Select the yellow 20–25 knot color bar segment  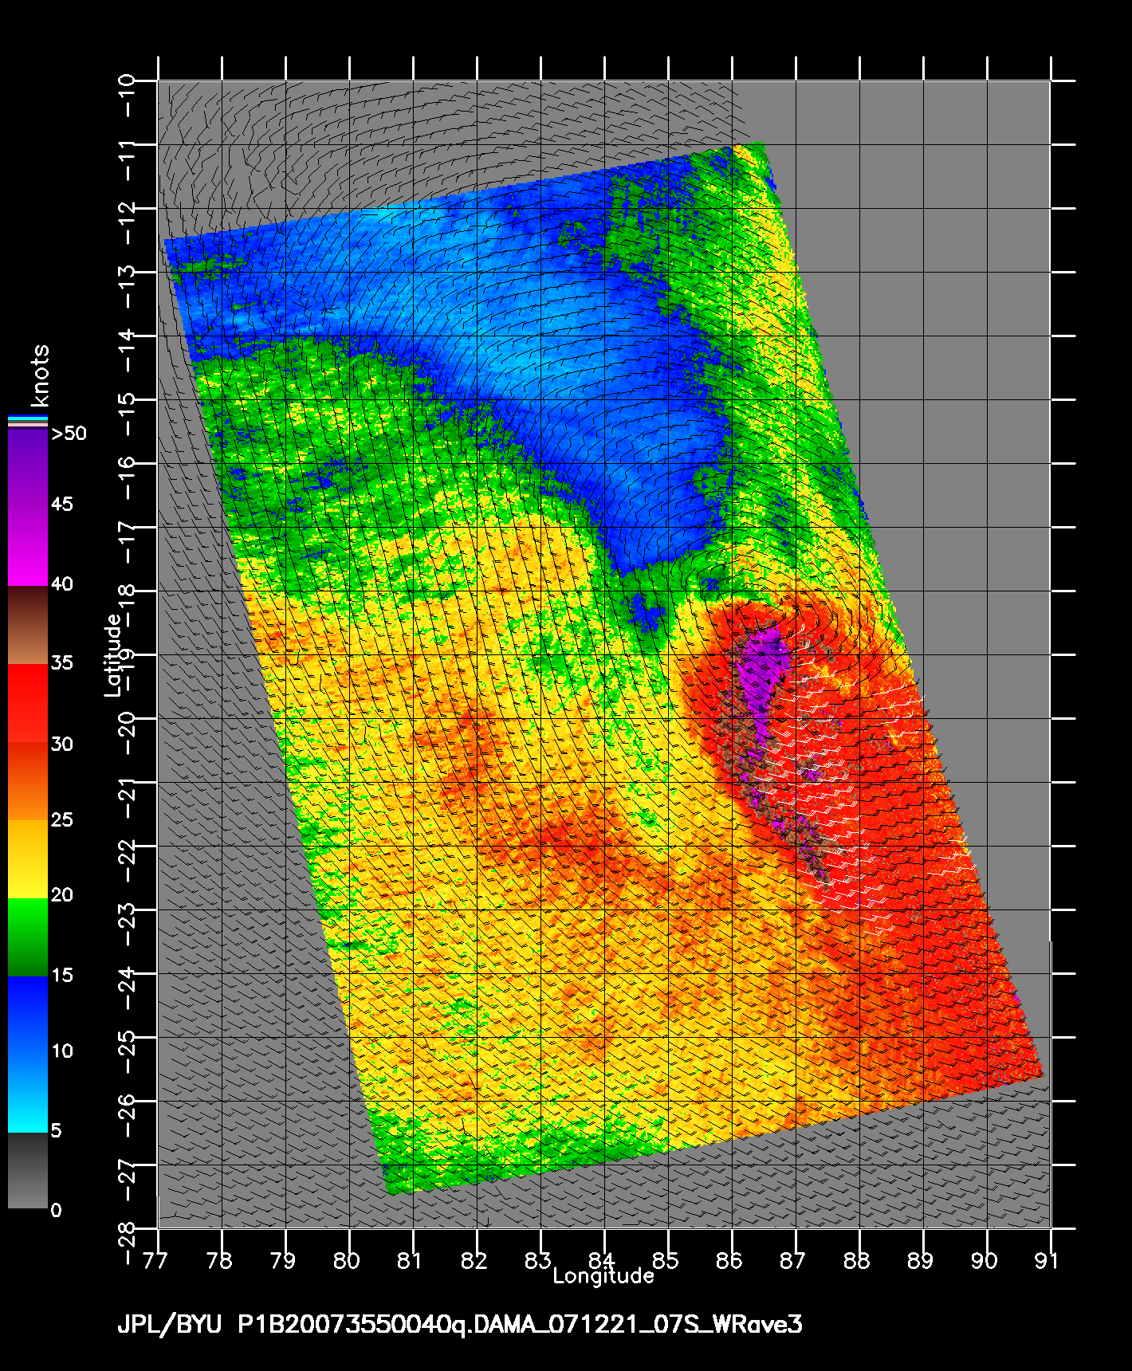click(28, 859)
